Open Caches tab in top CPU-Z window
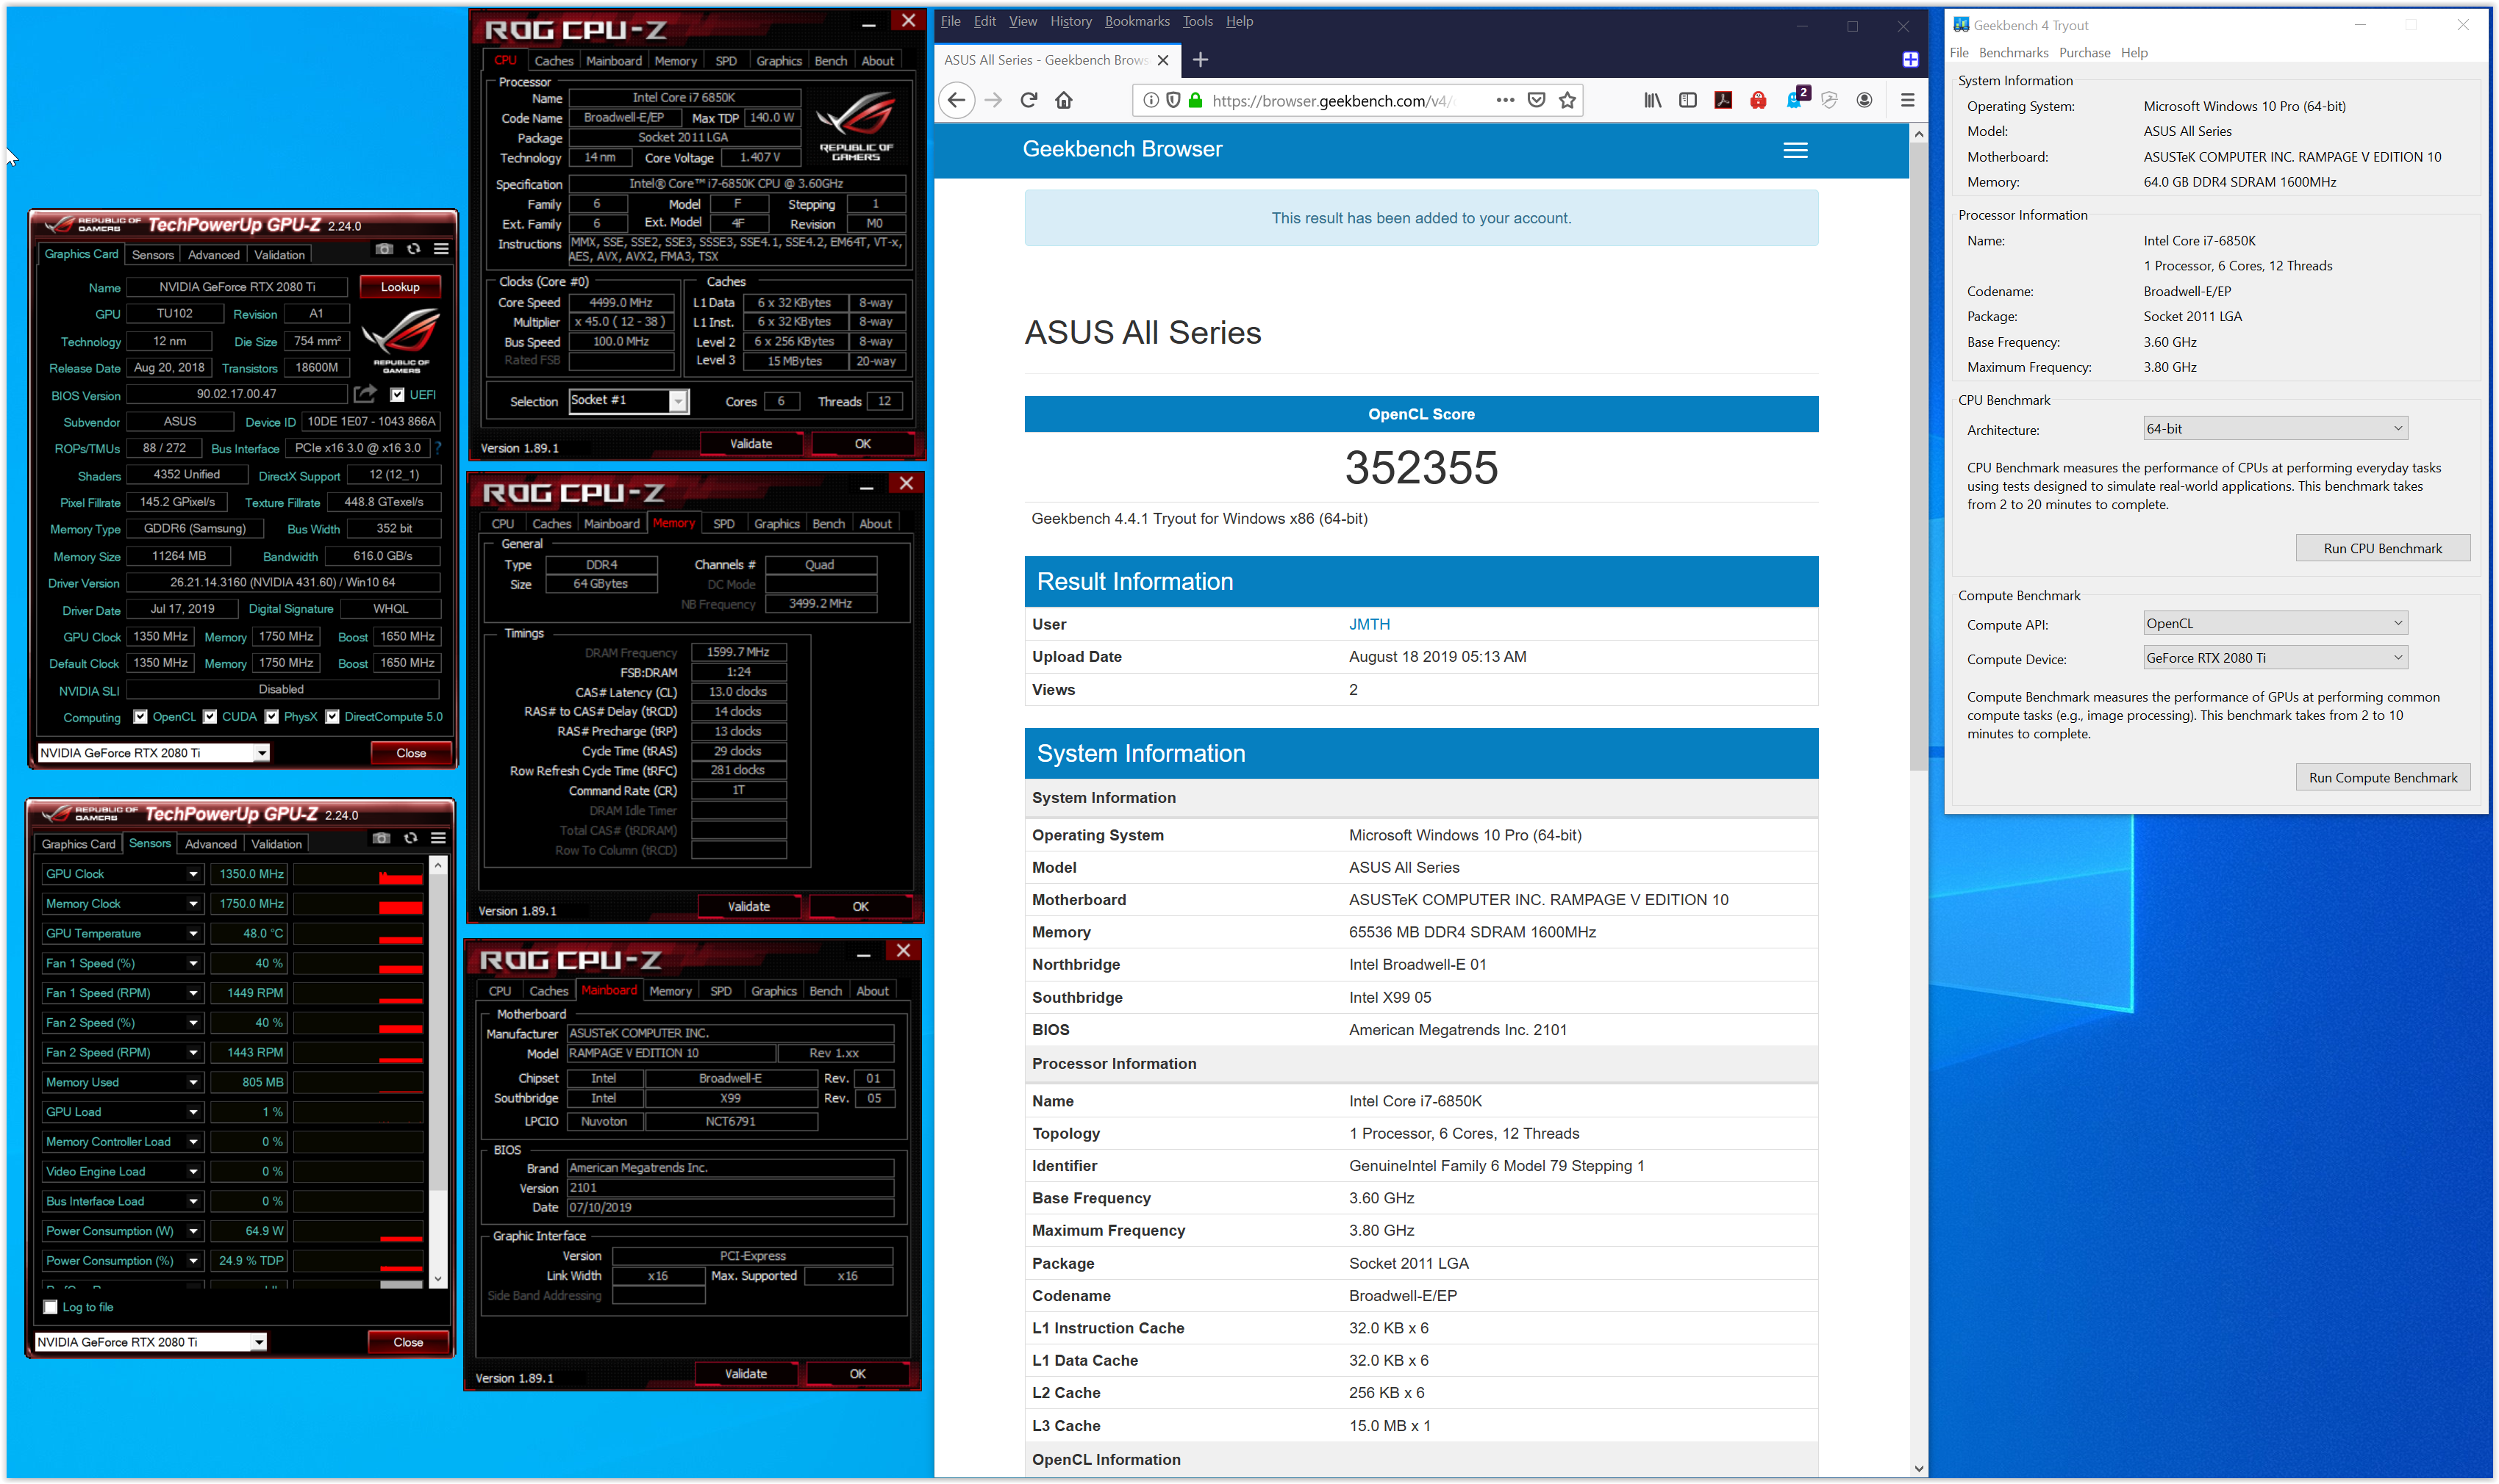The width and height of the screenshot is (2499, 1484). click(554, 61)
